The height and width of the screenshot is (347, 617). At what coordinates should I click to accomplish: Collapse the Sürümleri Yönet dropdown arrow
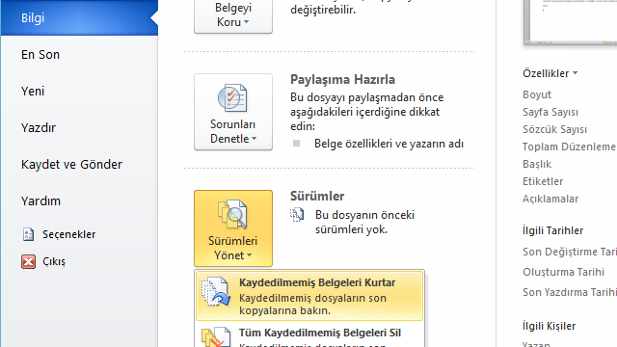pyautogui.click(x=250, y=255)
